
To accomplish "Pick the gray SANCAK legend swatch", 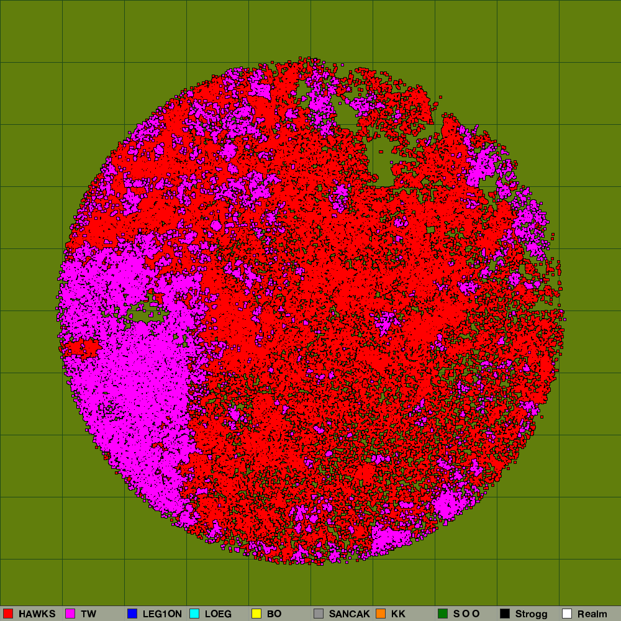I will tap(319, 614).
